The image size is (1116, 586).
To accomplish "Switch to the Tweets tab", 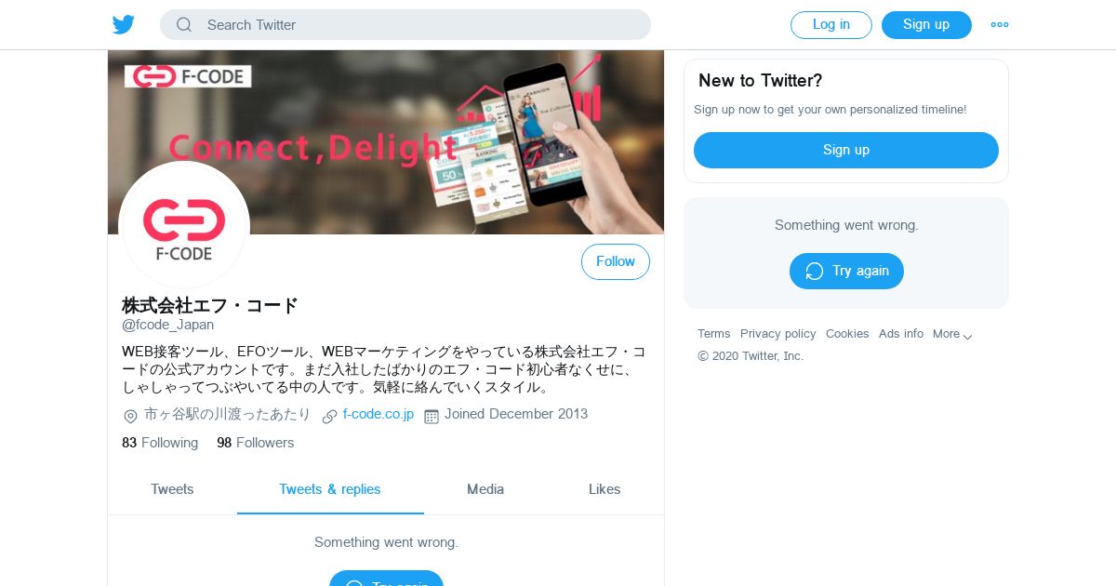I will (172, 489).
